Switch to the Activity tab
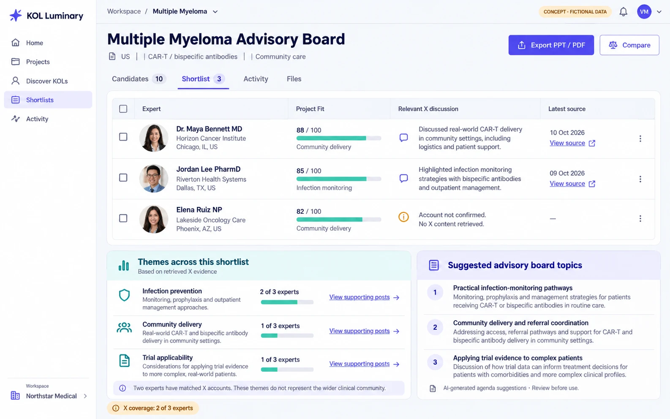The height and width of the screenshot is (419, 670). pos(256,79)
